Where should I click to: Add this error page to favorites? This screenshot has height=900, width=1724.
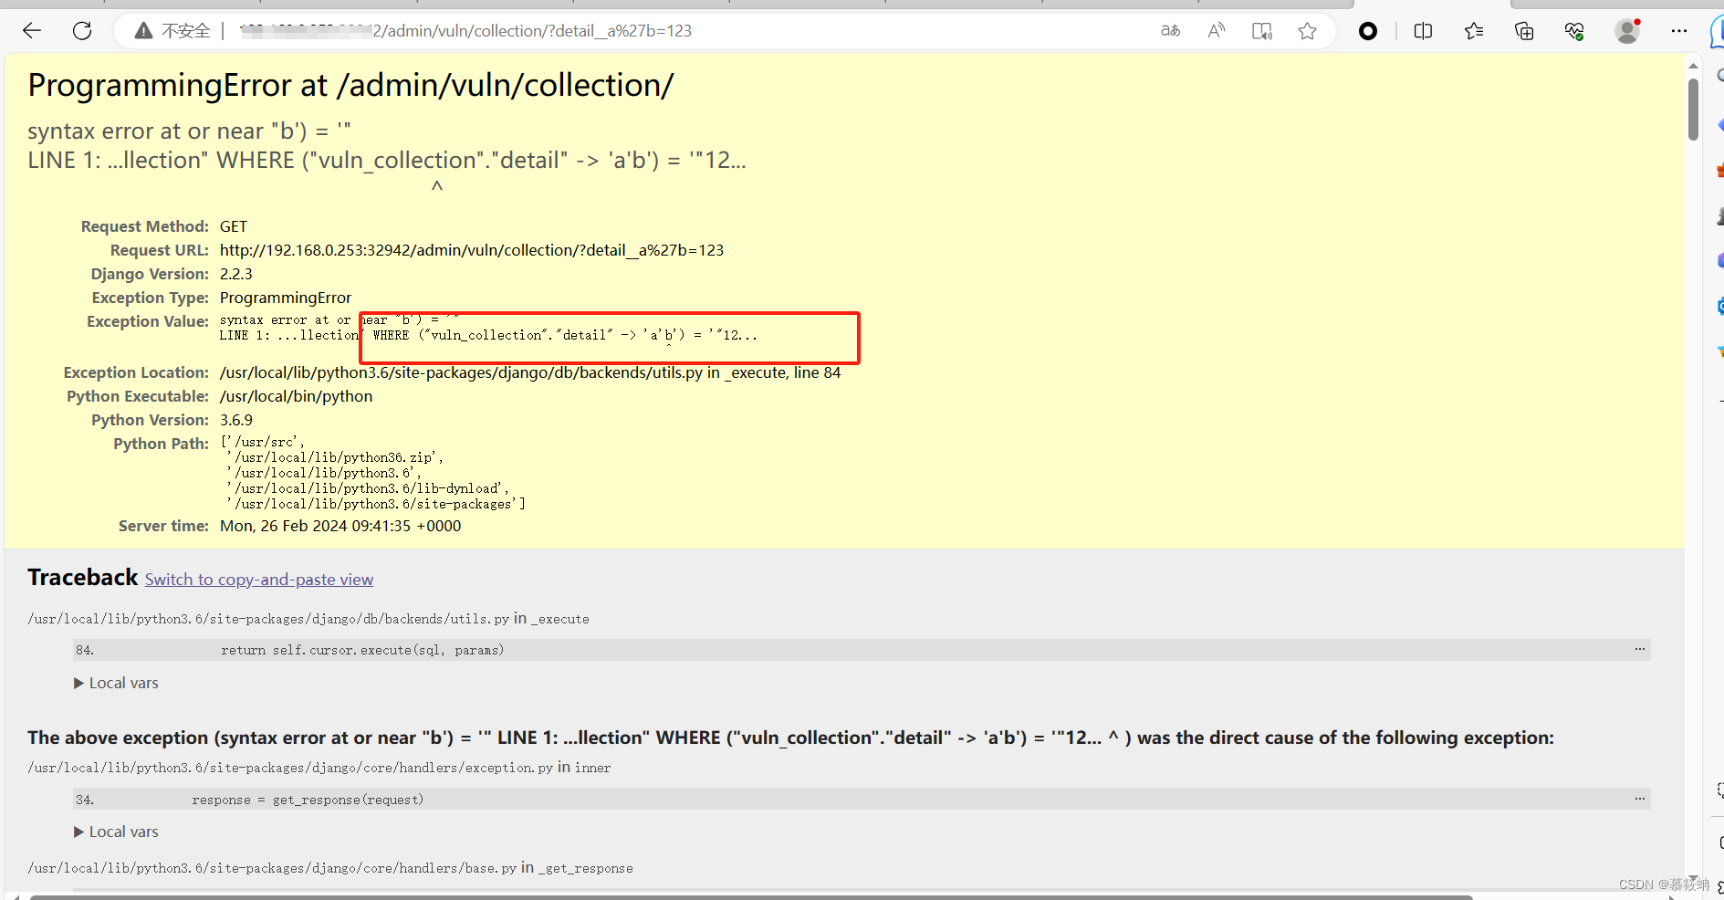(1307, 30)
